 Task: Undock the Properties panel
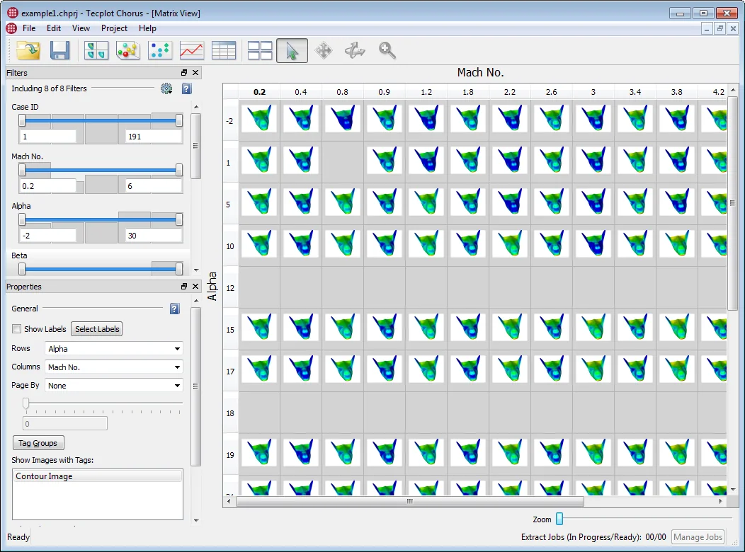click(x=184, y=286)
